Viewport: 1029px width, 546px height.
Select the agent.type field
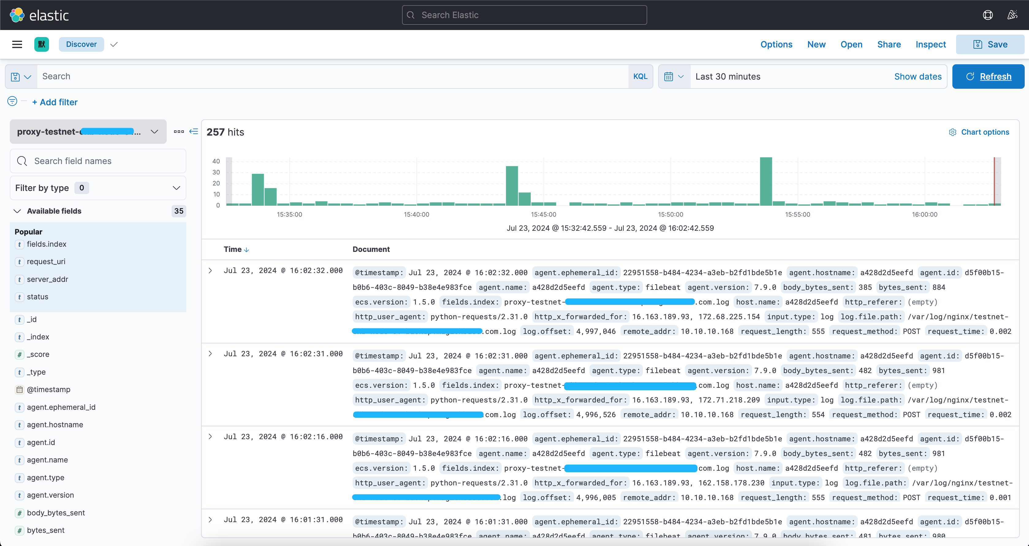(46, 477)
